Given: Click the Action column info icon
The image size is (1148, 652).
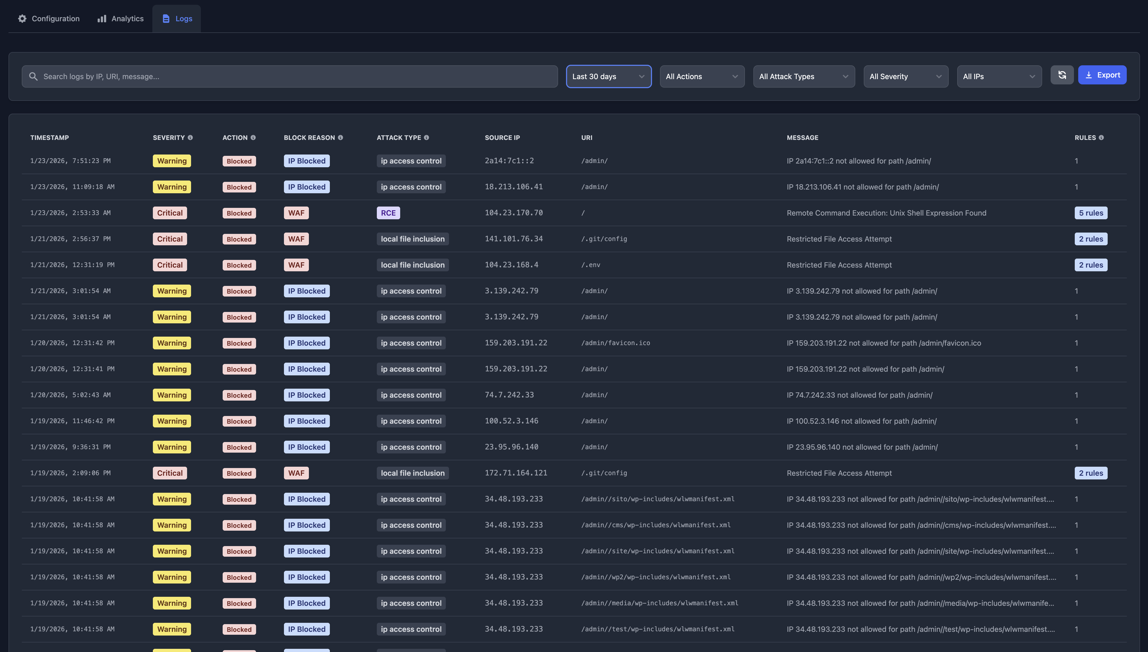Looking at the screenshot, I should [253, 138].
